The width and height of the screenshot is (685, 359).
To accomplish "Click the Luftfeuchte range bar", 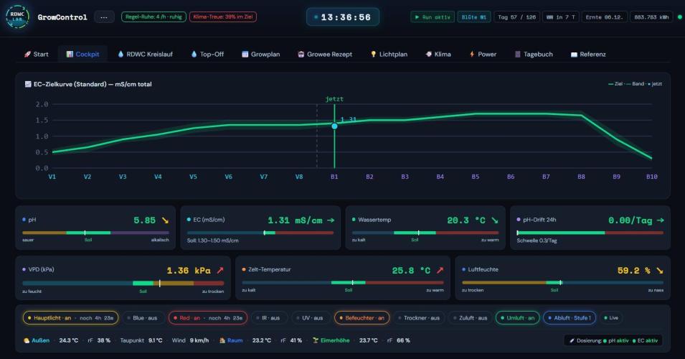I will [x=562, y=282].
